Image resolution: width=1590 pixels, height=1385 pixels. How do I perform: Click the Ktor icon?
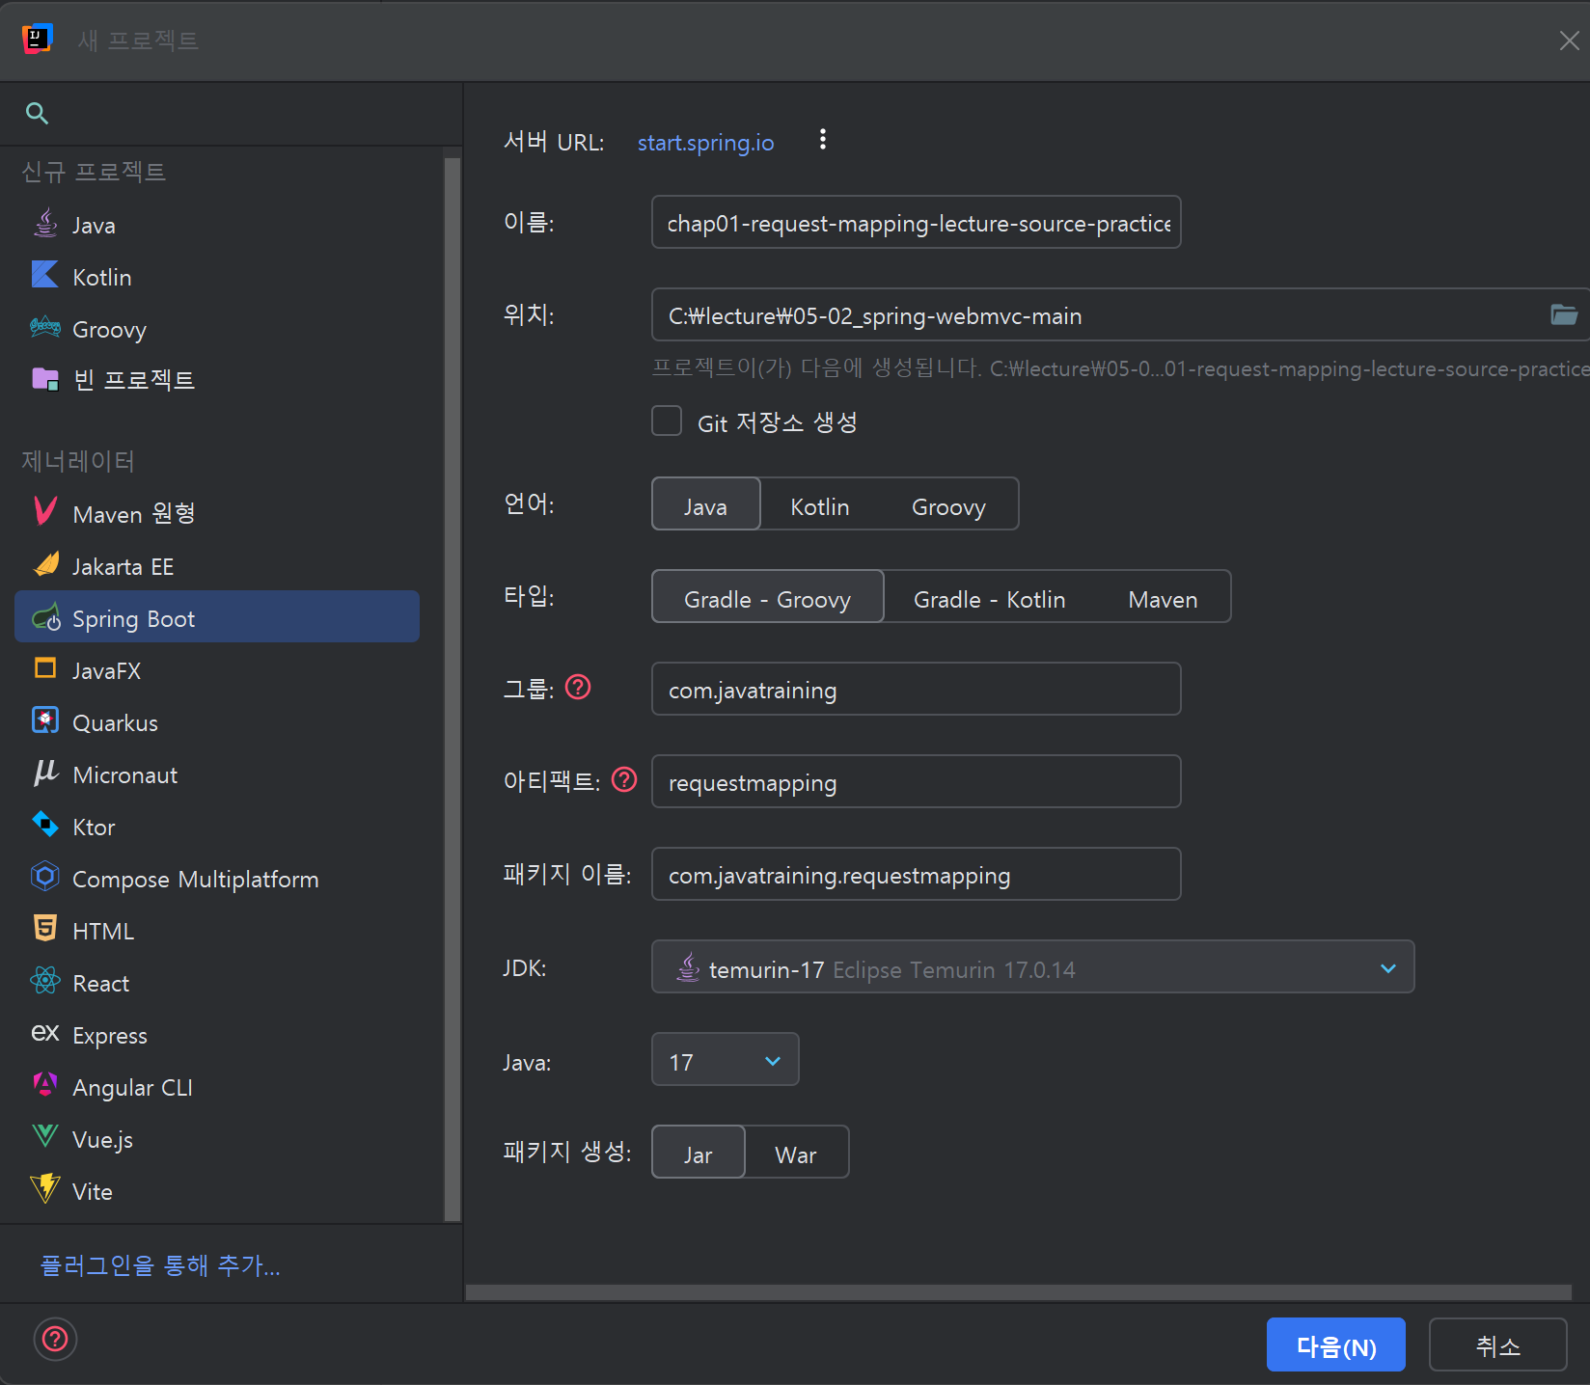(x=45, y=826)
